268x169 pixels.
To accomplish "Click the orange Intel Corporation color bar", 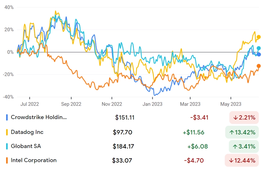I will coord(7,160).
